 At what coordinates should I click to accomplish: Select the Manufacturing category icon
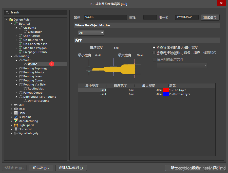(15, 121)
